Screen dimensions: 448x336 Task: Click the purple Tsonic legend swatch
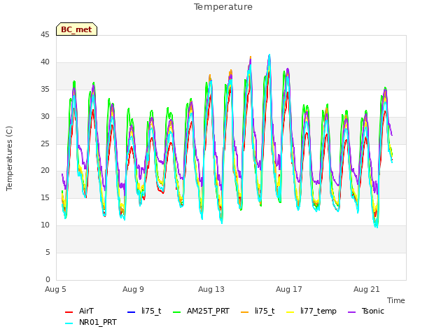pyautogui.click(x=351, y=312)
